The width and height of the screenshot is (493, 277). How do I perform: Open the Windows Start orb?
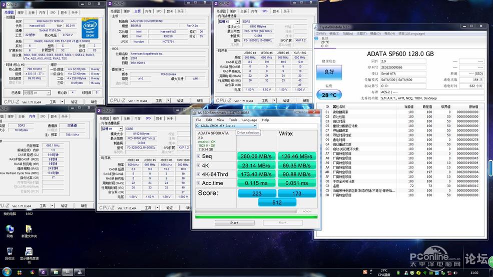tap(7, 272)
